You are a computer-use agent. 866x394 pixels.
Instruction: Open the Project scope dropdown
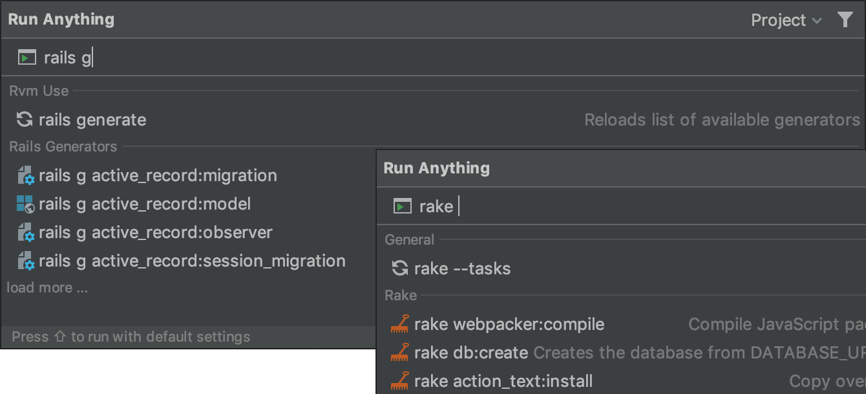click(x=785, y=21)
